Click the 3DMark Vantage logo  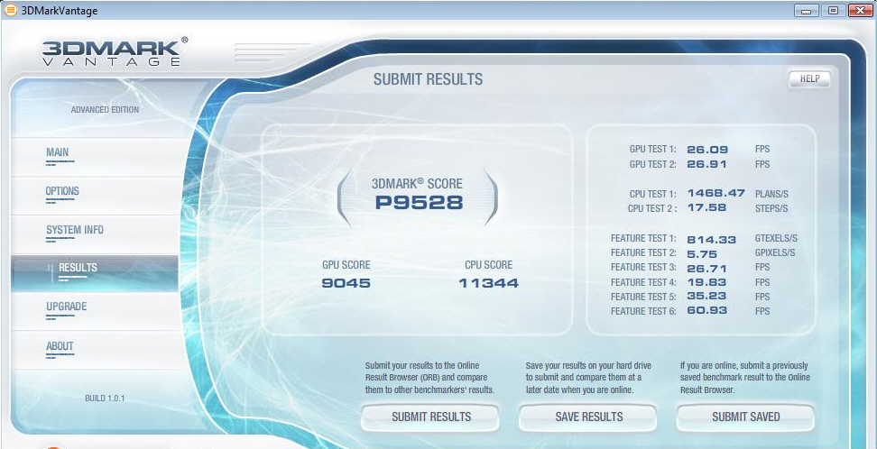[x=115, y=52]
